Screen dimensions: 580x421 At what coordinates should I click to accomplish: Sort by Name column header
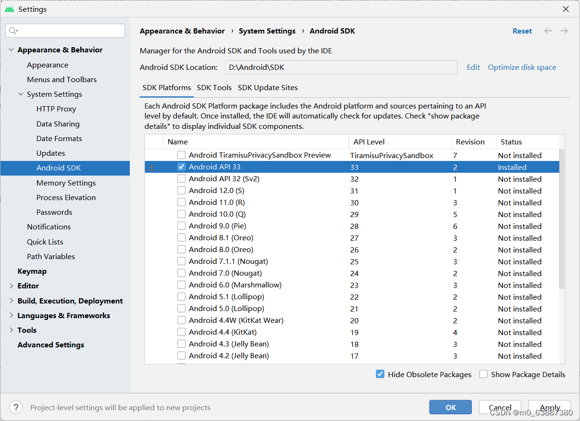tap(255, 142)
